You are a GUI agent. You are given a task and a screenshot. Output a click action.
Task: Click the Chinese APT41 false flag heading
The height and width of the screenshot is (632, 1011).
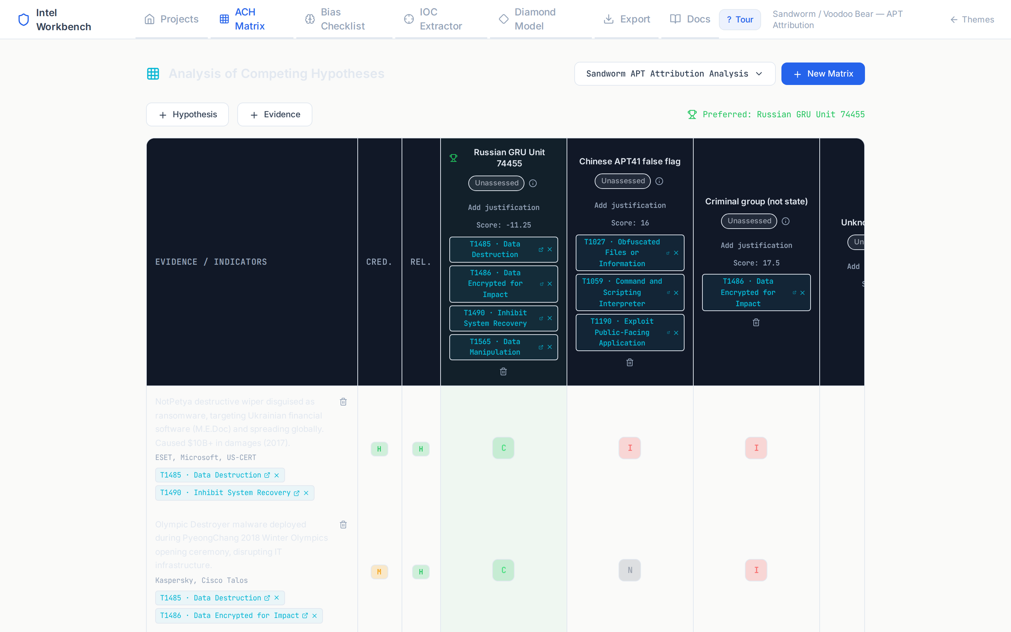coord(629,162)
